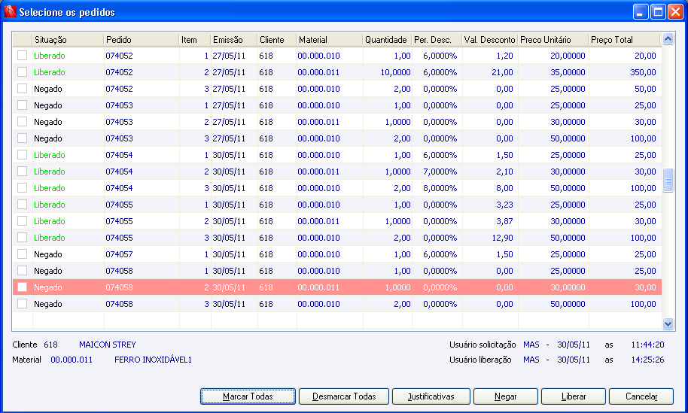Viewport: 688px width, 413px height.
Task: Tick the checkbox on the highlighted red row
Action: [22, 287]
